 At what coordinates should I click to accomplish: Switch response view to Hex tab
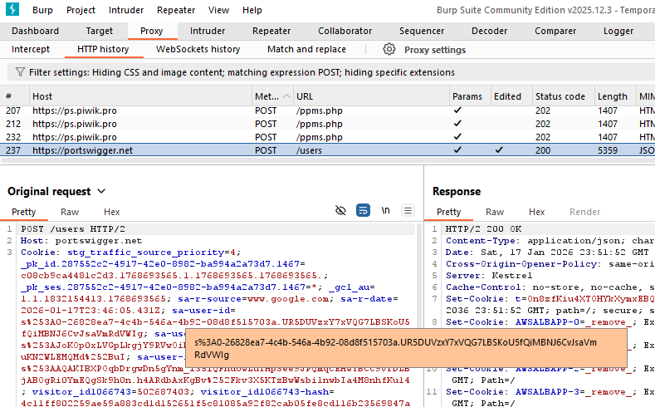pyautogui.click(x=537, y=212)
